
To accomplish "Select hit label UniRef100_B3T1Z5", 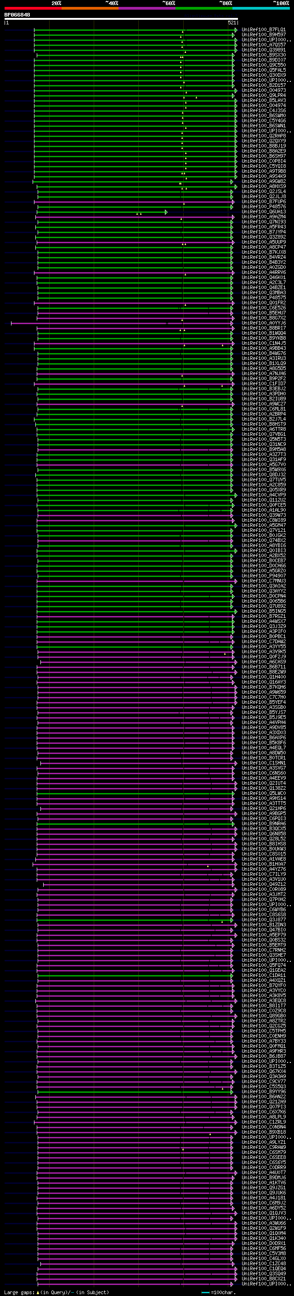I will point(264,1066).
